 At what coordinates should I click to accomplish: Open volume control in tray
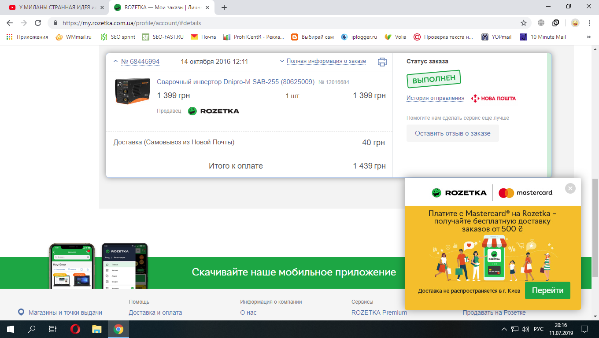(x=525, y=329)
